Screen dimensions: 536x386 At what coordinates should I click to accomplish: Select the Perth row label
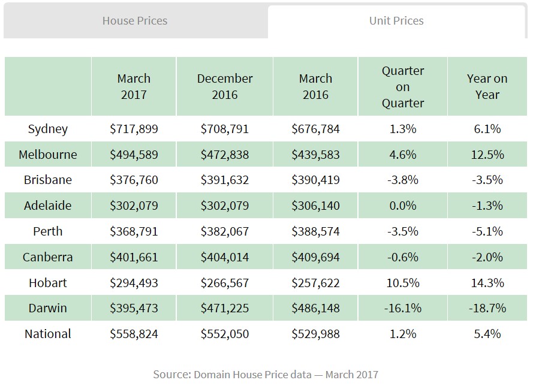click(x=48, y=231)
